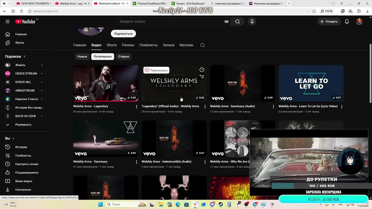Click the Пересказать button on thumbnail
Viewport: 372px width, 209px height.
[156, 70]
